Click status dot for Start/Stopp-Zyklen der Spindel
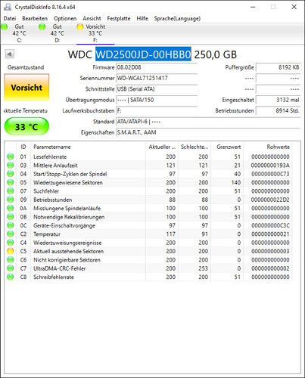This screenshot has width=305, height=378. point(11,174)
